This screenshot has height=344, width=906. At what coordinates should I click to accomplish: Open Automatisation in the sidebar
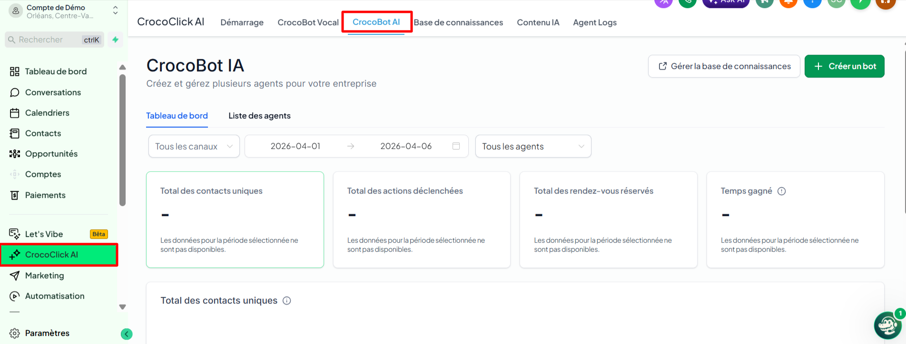click(x=55, y=296)
